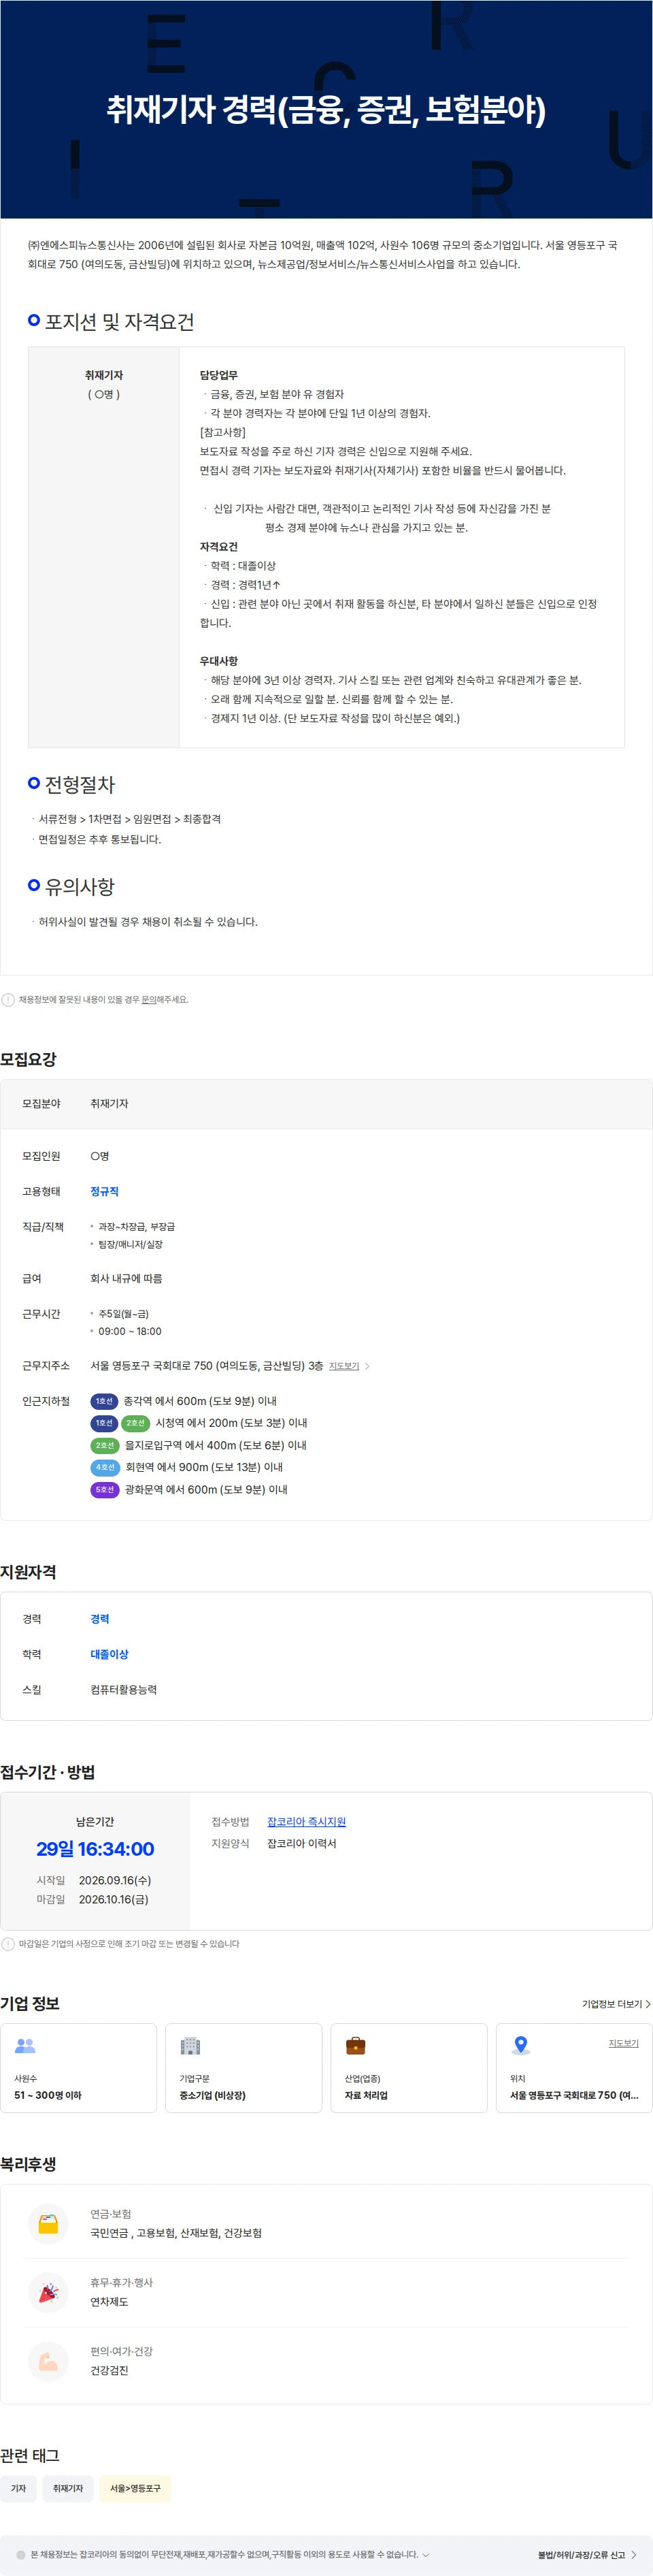The height and width of the screenshot is (2576, 653).
Task: Open the 산업(업종) 자료 처리업 card
Action: coord(408,2067)
